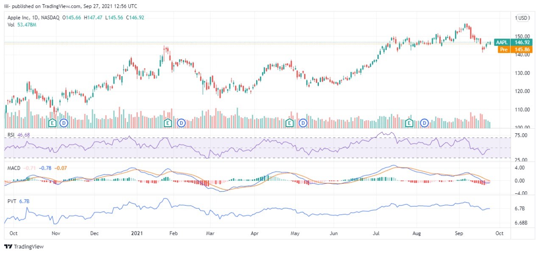Click the Sep label on the time axis
539x254 pixels.
pyautogui.click(x=459, y=233)
